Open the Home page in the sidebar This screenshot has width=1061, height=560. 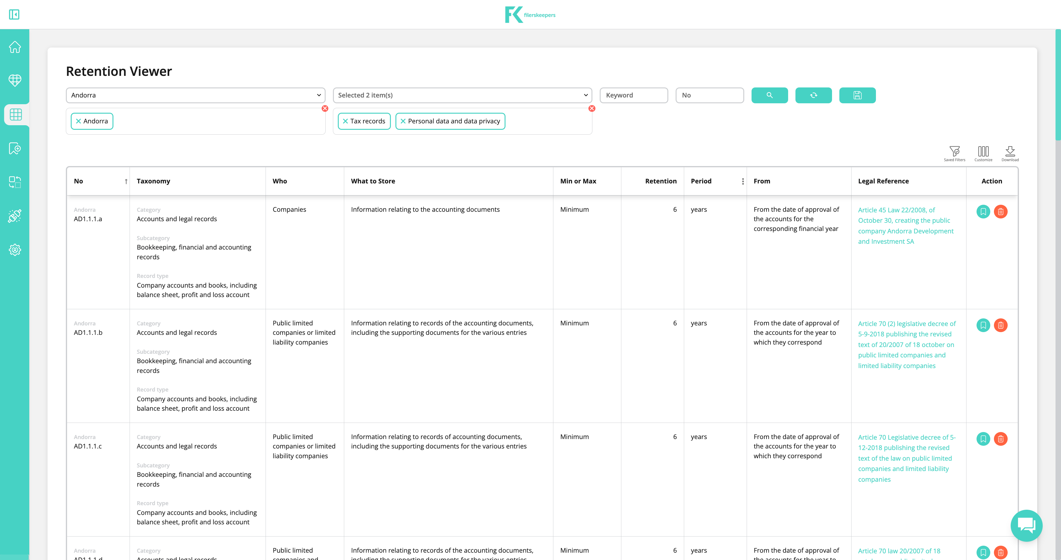[x=15, y=47]
